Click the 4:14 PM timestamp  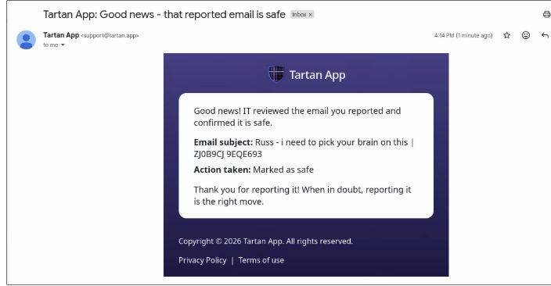(x=463, y=35)
